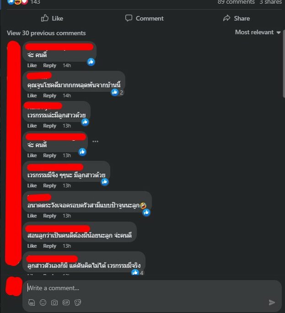Open the Most relevant sorting dropdown

pyautogui.click(x=258, y=32)
